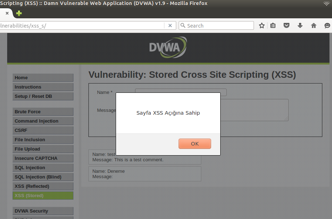Open the Command Injection page
The width and height of the screenshot is (332, 219).
43,121
